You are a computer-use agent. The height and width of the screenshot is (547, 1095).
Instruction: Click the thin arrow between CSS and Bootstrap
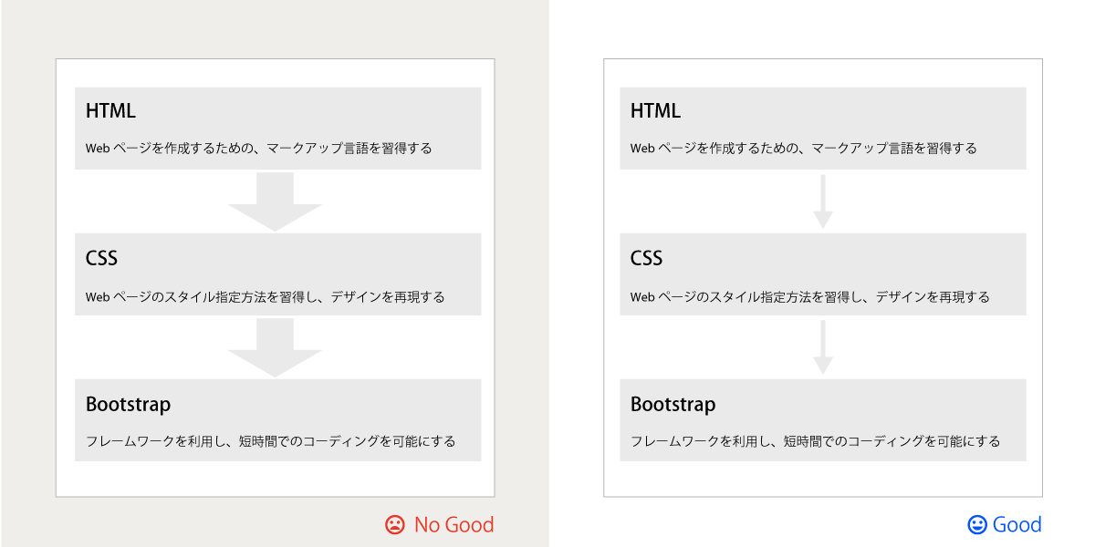tap(823, 347)
